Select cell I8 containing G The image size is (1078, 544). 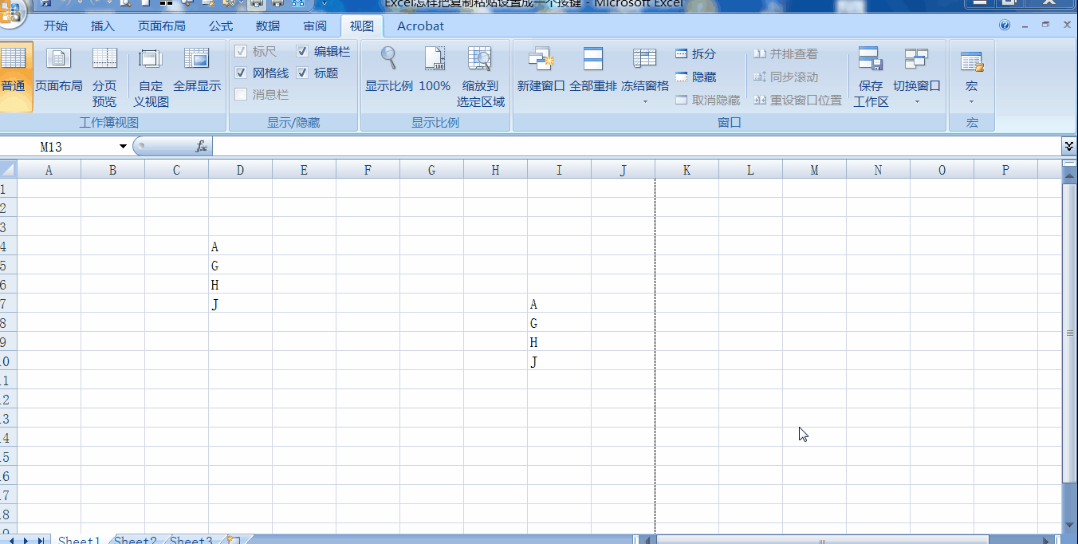559,323
